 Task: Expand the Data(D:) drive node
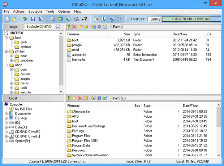click(6, 127)
